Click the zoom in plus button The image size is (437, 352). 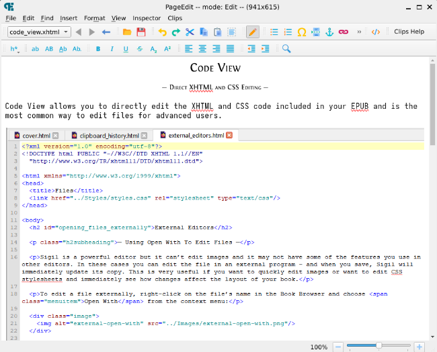(x=420, y=347)
